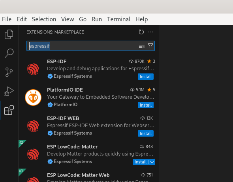The height and width of the screenshot is (182, 233).
Task: Open the Run menu
Action: click(x=97, y=19)
